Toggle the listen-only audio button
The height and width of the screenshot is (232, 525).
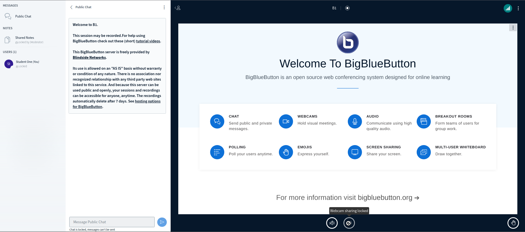(x=332, y=223)
